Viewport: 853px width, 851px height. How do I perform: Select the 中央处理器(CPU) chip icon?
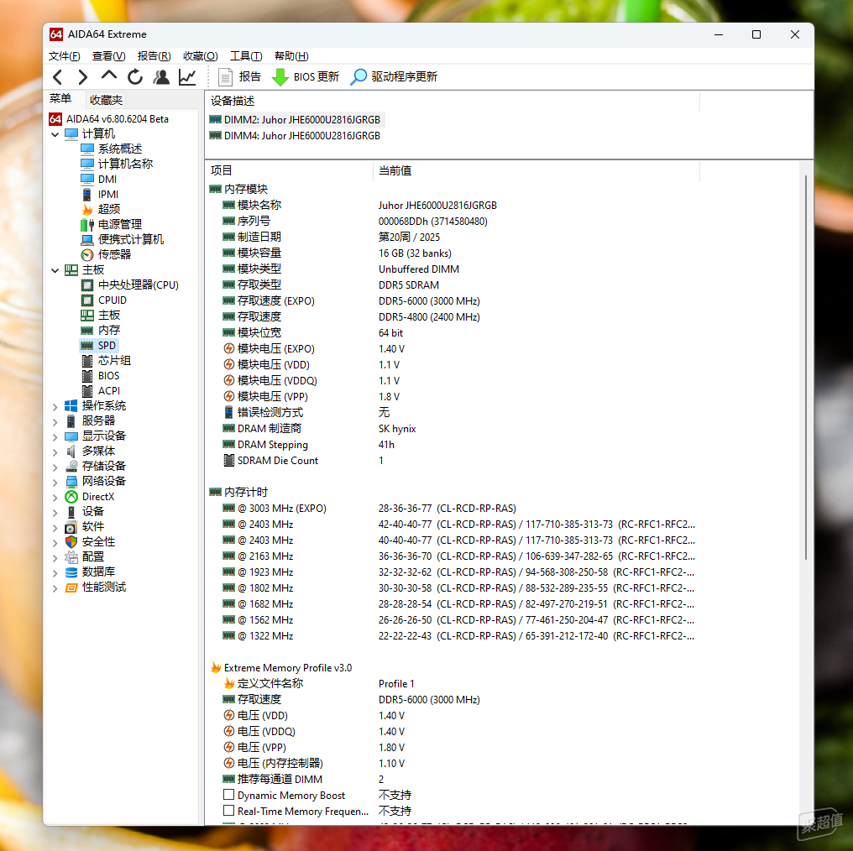(87, 285)
